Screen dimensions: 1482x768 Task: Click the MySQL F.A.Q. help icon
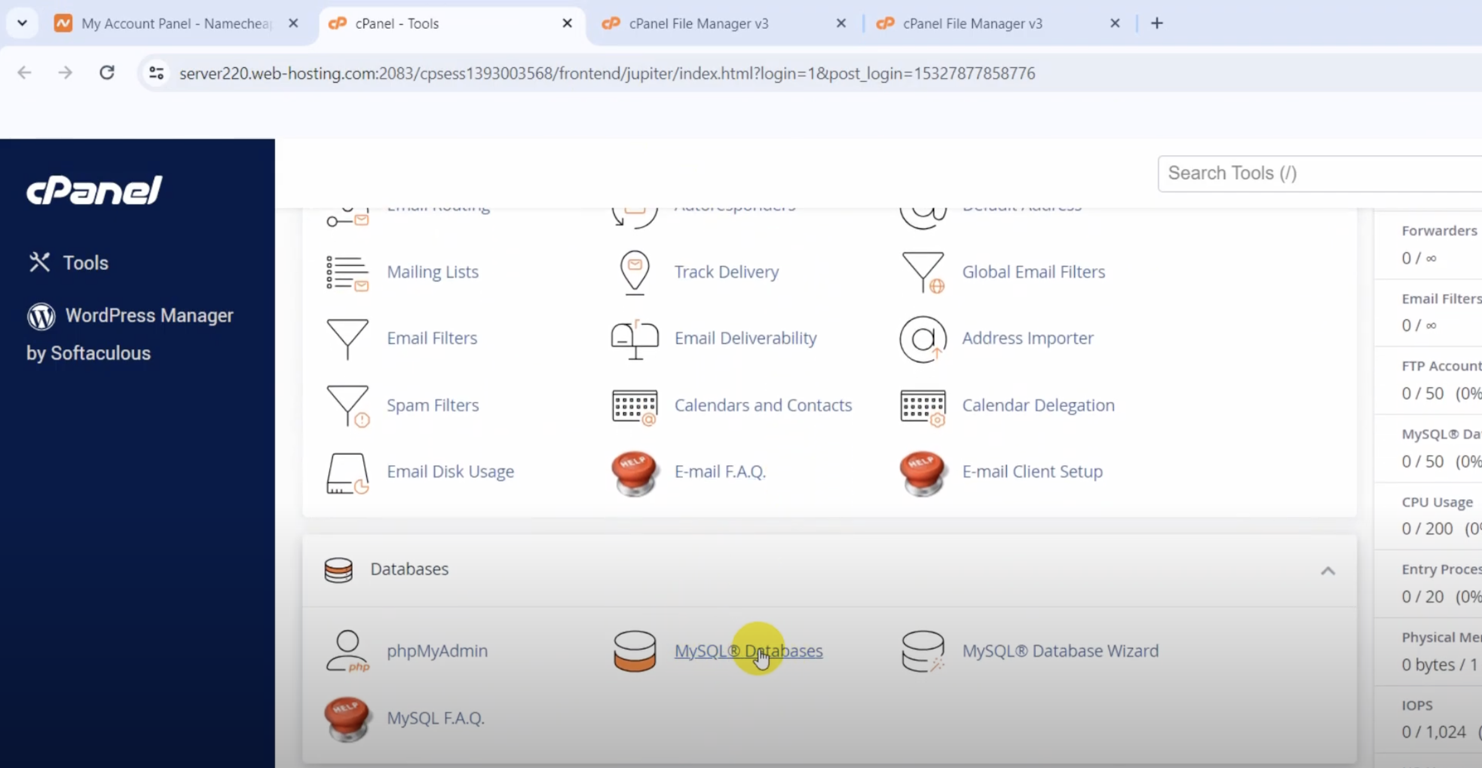pos(347,719)
